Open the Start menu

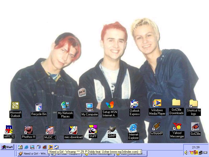[7, 147]
